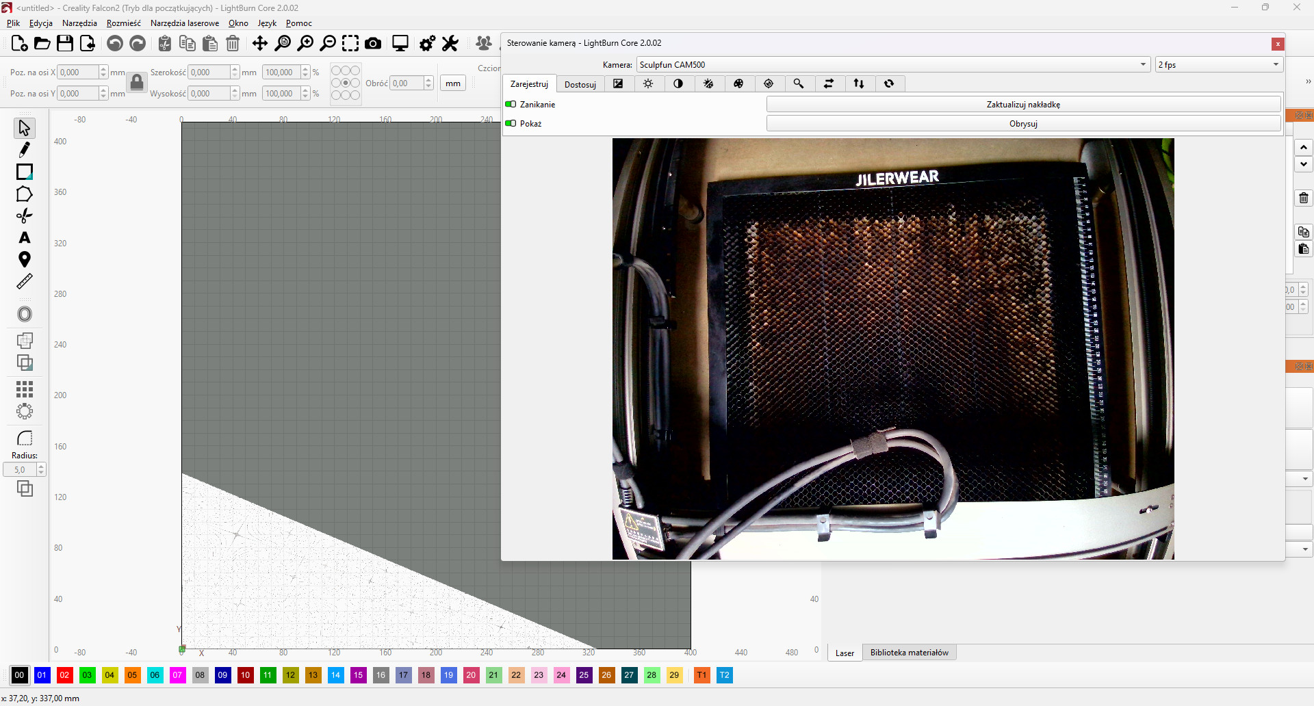Open the Narzędzia laserowe menu
Viewport: 1314px width, 706px height.
pos(185,23)
